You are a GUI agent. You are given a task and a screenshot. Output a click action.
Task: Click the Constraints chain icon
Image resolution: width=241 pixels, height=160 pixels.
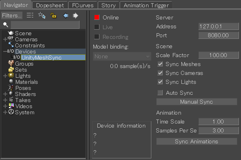pos(11,45)
